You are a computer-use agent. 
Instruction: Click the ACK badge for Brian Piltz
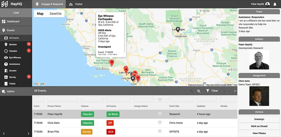tap(111, 132)
